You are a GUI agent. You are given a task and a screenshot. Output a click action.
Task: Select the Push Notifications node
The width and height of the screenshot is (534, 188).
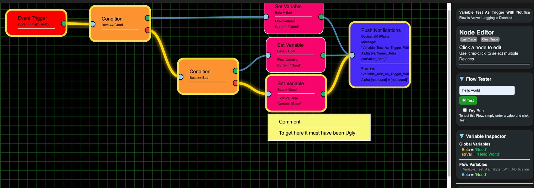click(x=380, y=55)
